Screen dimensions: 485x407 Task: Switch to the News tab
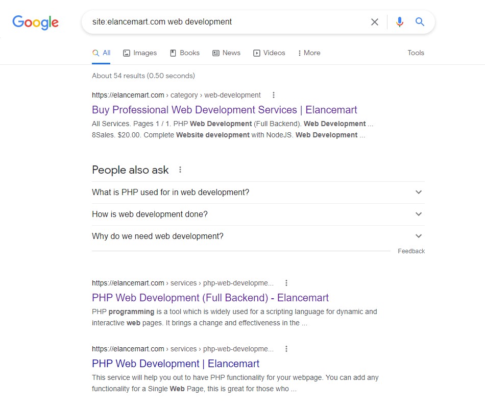click(226, 53)
